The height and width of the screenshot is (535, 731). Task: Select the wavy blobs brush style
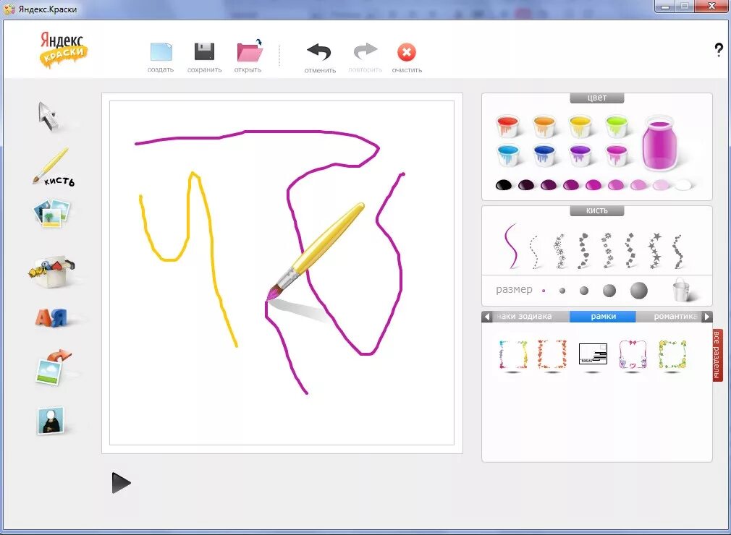(x=678, y=252)
